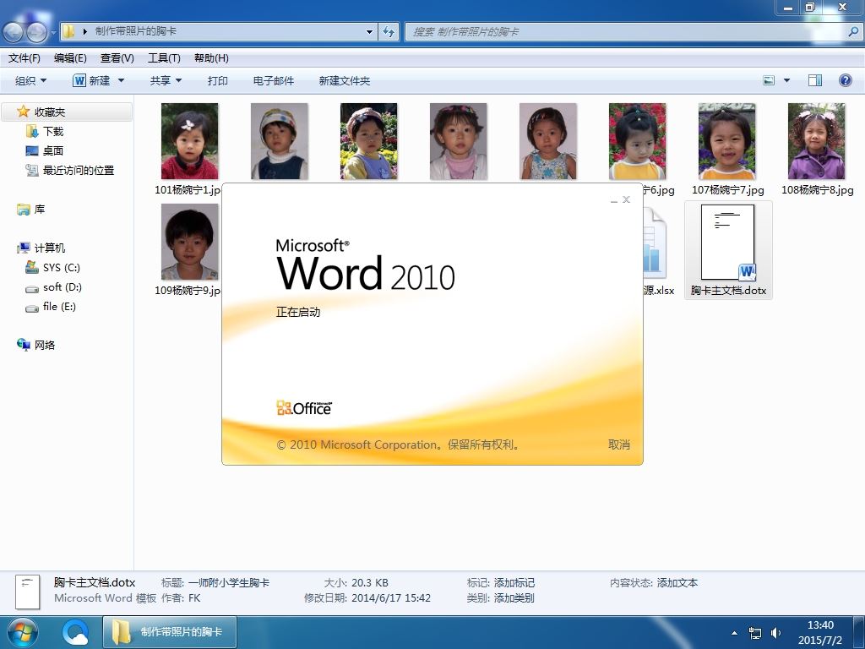
Task: Click 新建文件夹 in the toolbar
Action: point(345,80)
